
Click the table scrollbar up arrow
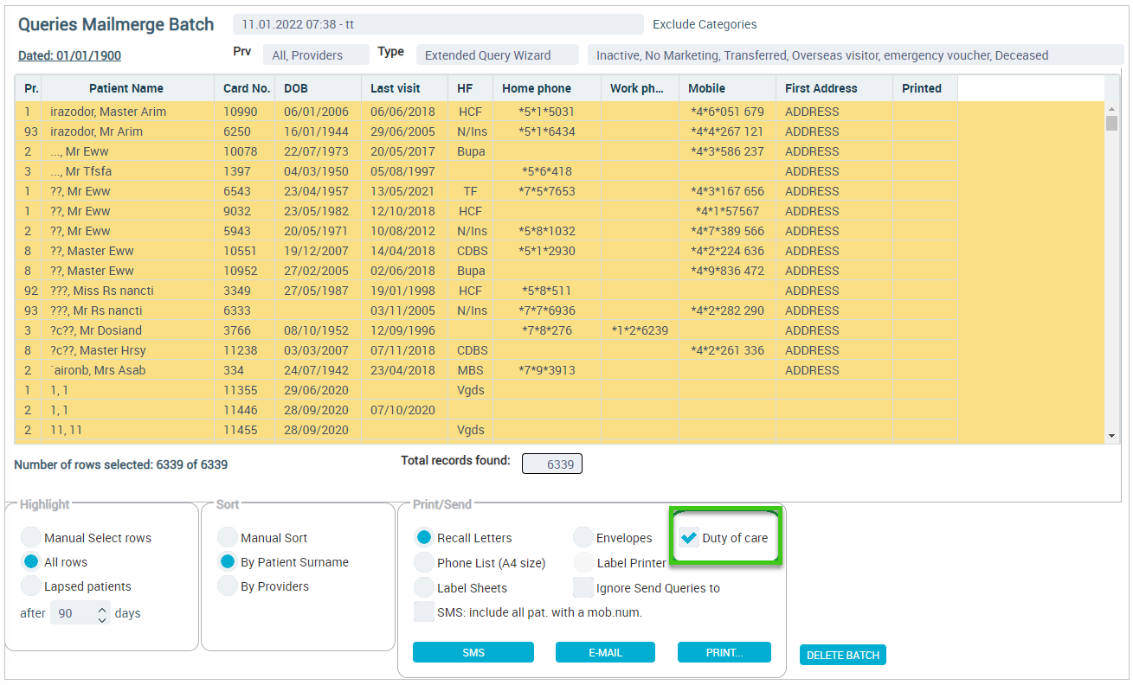pos(1112,109)
